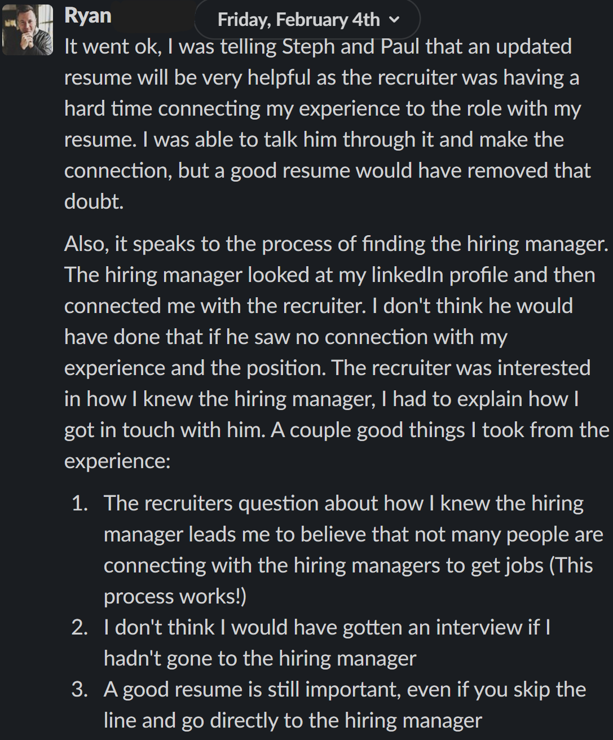Click the word "experience:" before the list
Screen dimensions: 613x740
[x=117, y=461]
